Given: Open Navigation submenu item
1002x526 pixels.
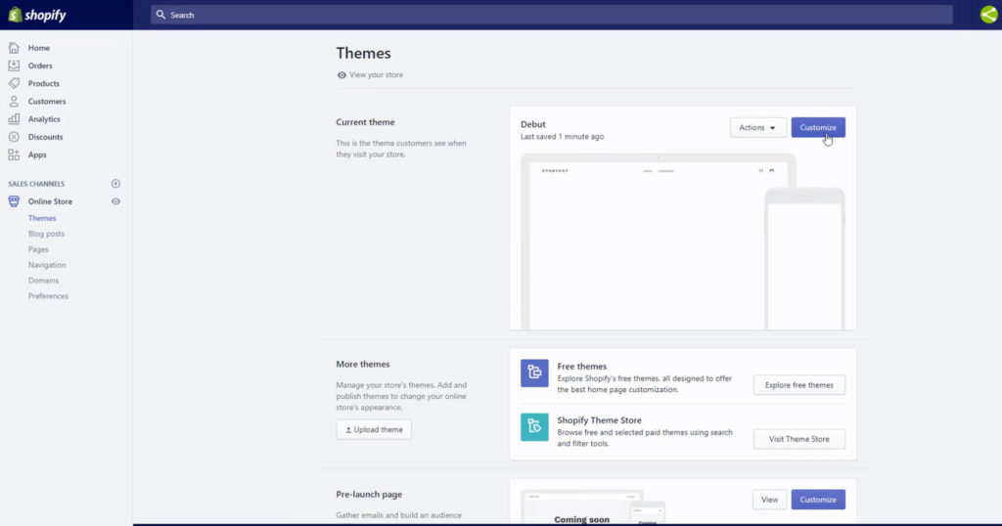Looking at the screenshot, I should point(47,265).
